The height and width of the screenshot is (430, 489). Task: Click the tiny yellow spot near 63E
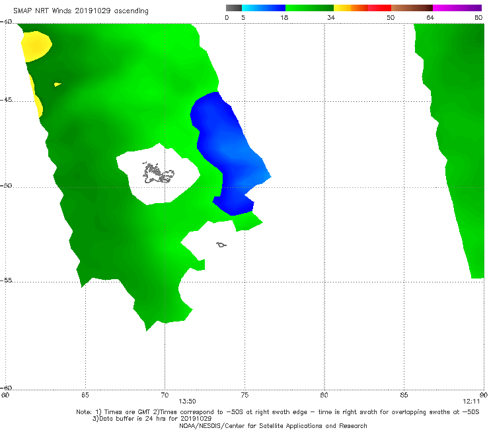click(x=57, y=84)
